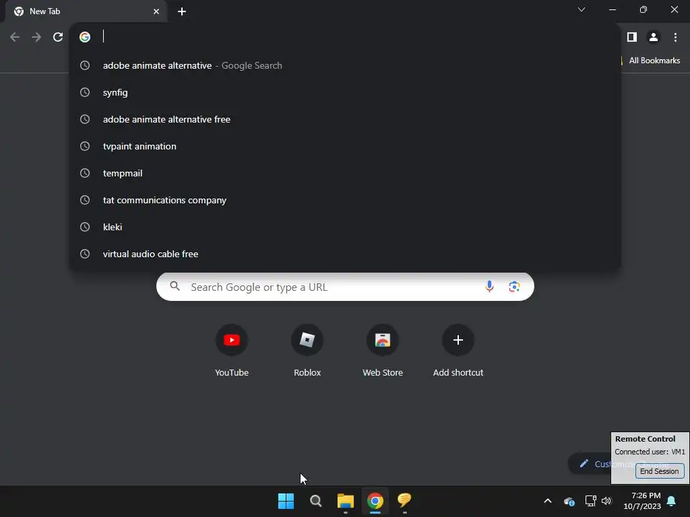Toggle the Chrome side panel icon
Image resolution: width=690 pixels, height=517 pixels.
pyautogui.click(x=632, y=37)
